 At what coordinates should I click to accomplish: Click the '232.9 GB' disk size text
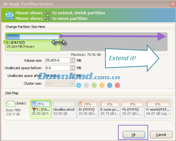point(13,114)
